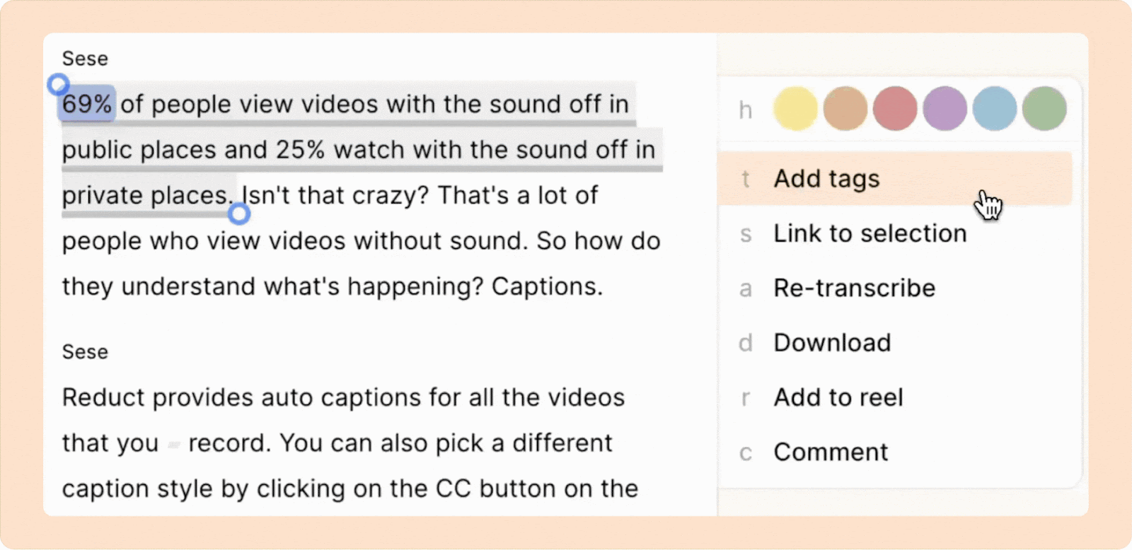This screenshot has height=550, width=1132.
Task: Pick the blue highlight color
Action: 995,109
